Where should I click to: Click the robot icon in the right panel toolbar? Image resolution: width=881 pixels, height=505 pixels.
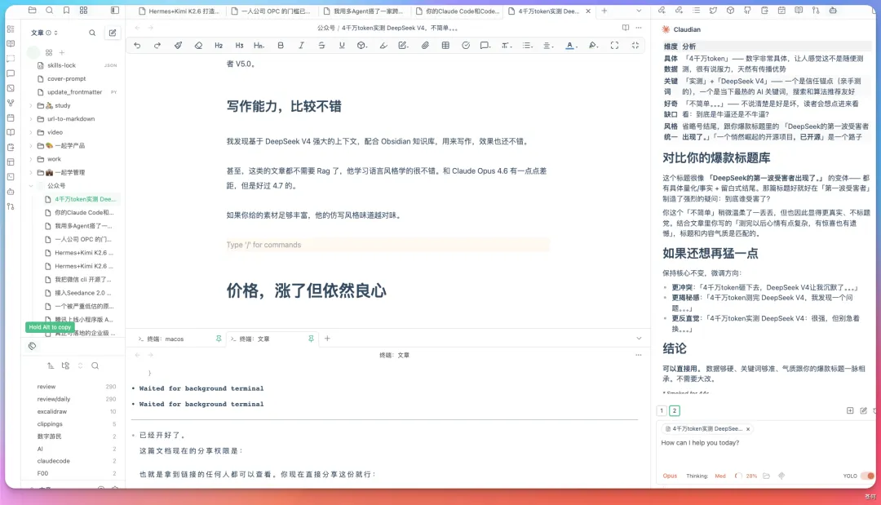[833, 11]
